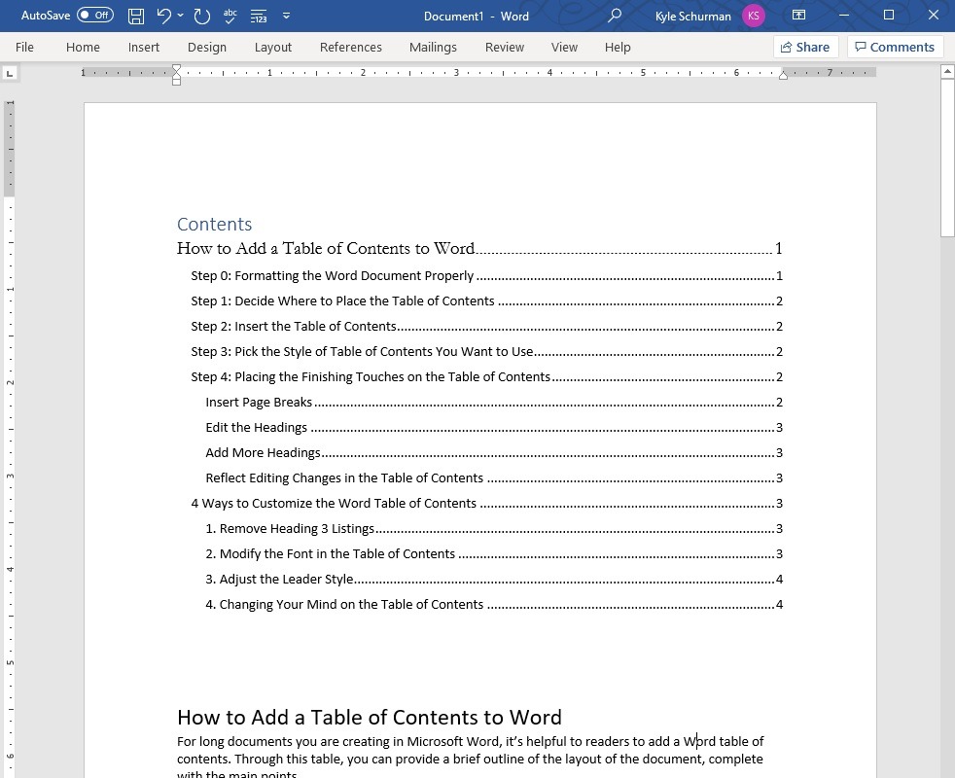Open Search with the magnifier icon
Screen dimensions: 955x778
pos(615,16)
